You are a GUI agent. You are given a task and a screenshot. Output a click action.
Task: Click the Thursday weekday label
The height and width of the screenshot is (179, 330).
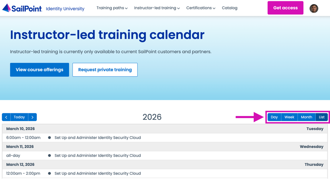[314, 165]
